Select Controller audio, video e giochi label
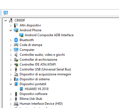Viewport: 119px width, 108px height. coord(42,55)
